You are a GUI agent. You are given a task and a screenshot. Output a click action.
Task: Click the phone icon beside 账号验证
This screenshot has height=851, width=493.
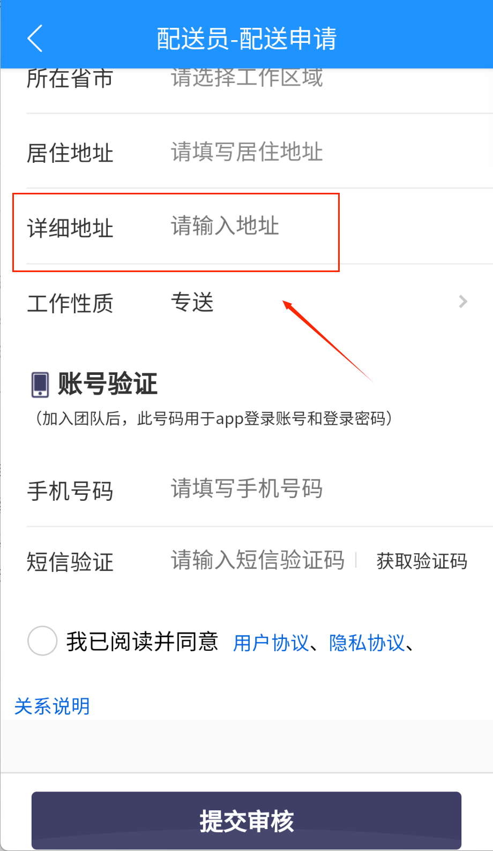[40, 385]
